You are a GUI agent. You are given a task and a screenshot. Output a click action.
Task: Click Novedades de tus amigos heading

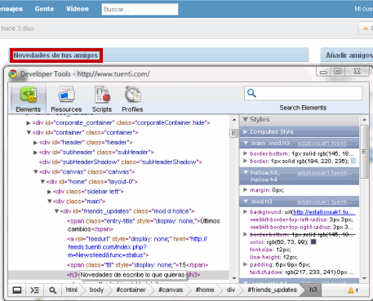coord(56,55)
